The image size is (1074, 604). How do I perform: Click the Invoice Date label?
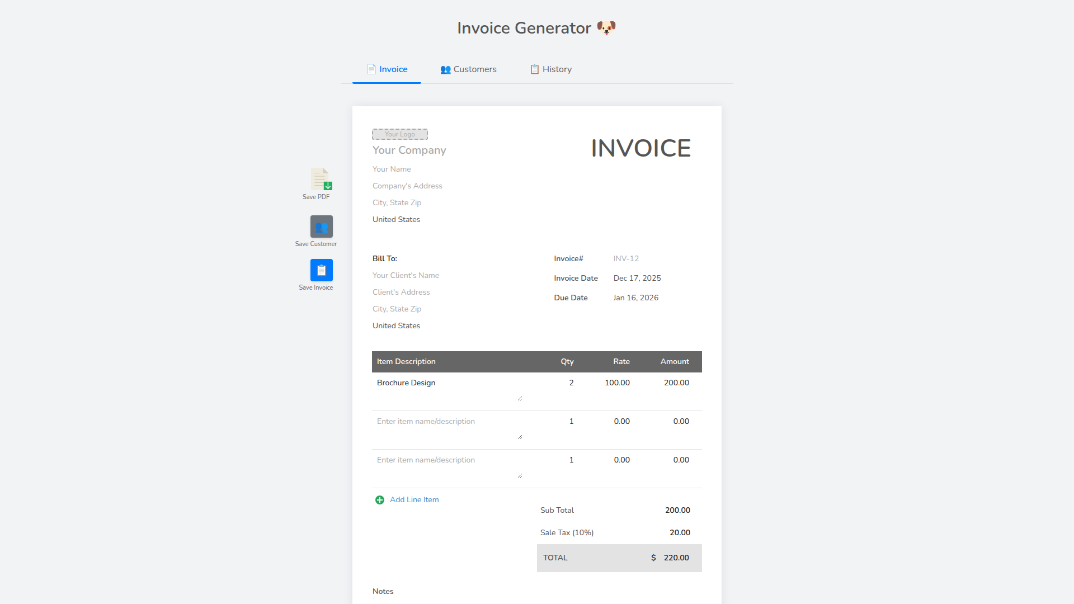[576, 279]
